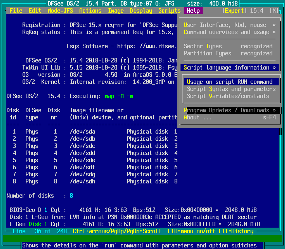
Task: Click the DFSee OS/2 version line
Action: pyautogui.click(x=101, y=60)
